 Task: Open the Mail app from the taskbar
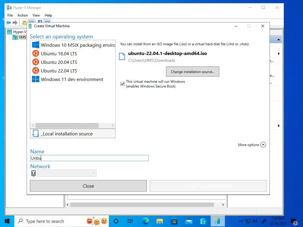(189, 221)
